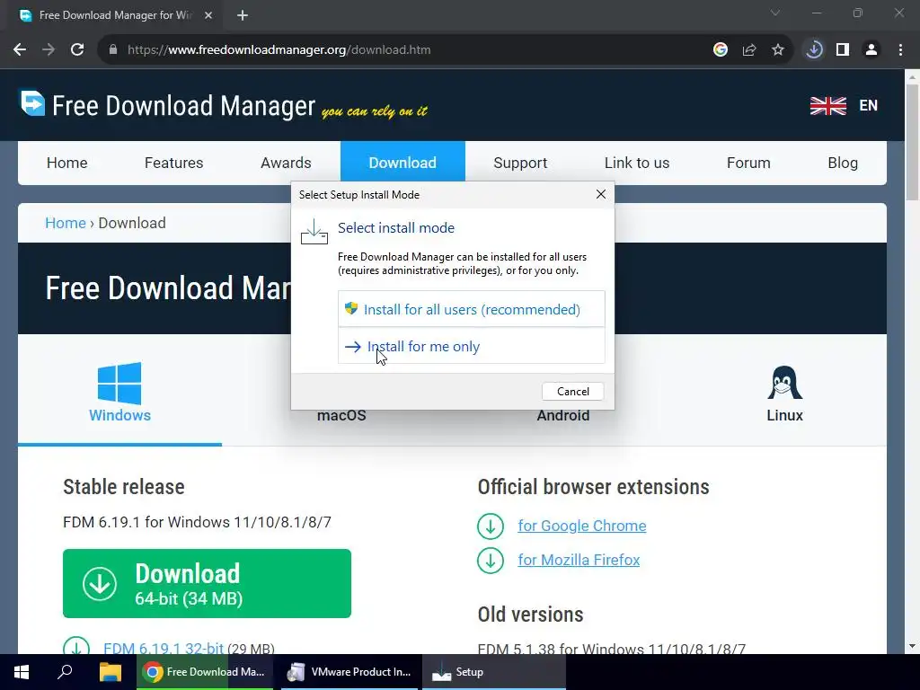
Task: Open taskbar search magnifier
Action: coord(65,672)
